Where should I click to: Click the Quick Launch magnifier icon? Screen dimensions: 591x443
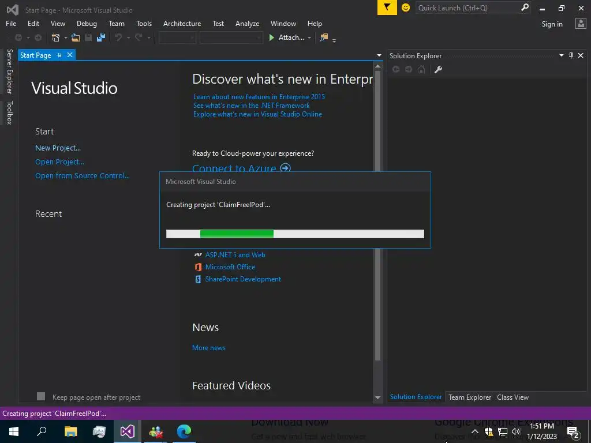coord(524,7)
